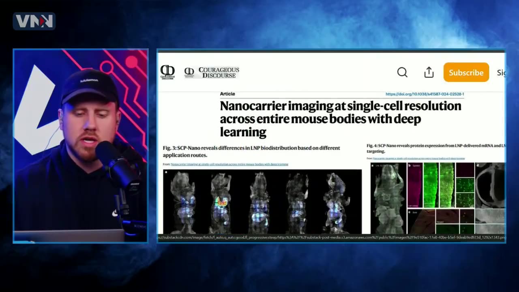Screen dimensions: 519x292
Task: Open the Fig. 3 mouse biodistribution image
Action: 262,202
